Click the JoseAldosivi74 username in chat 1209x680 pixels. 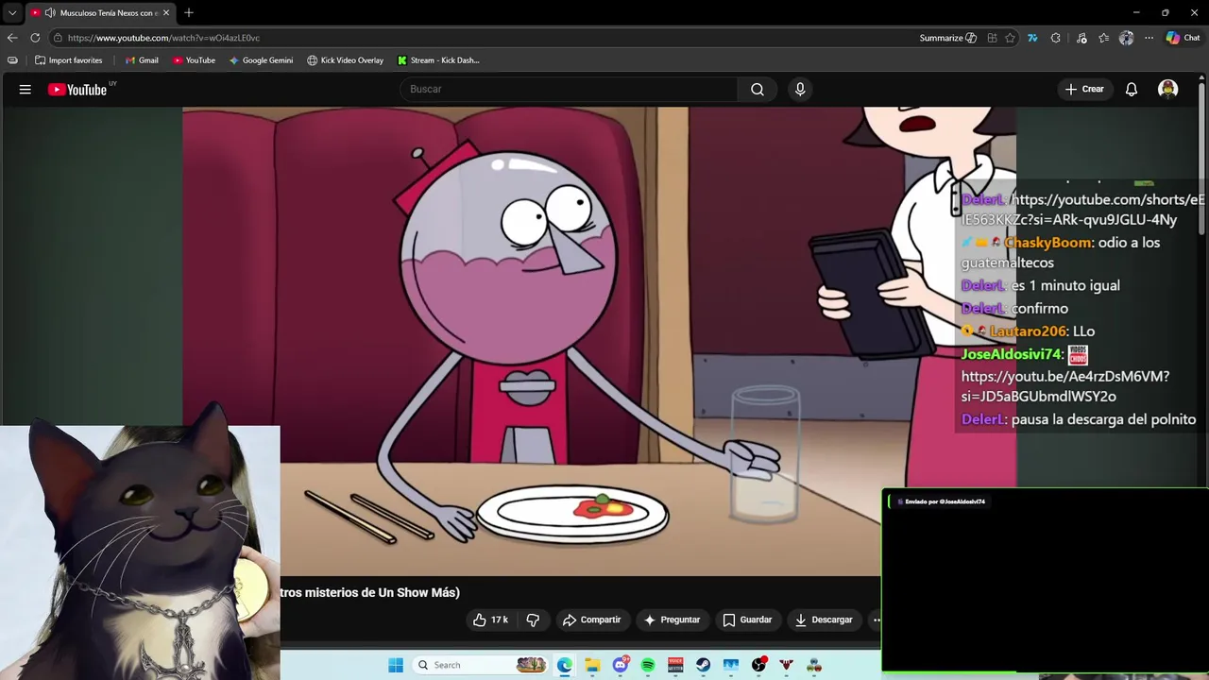pyautogui.click(x=1012, y=354)
